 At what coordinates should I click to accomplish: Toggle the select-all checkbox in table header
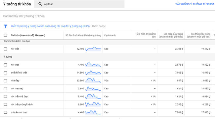tap(6, 35)
